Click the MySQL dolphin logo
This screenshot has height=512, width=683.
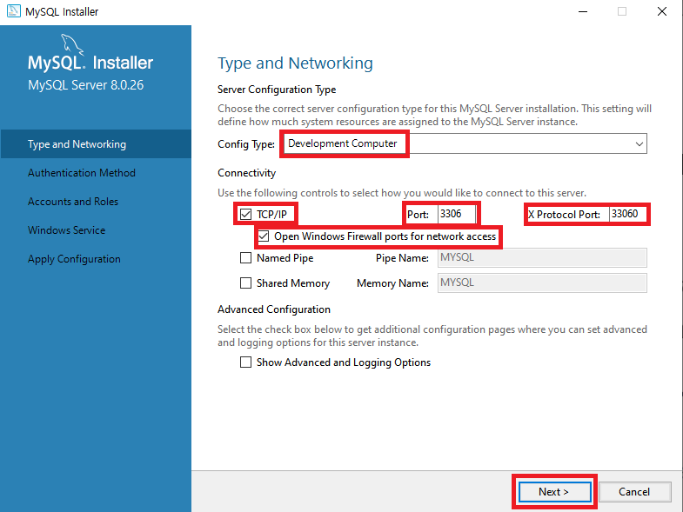[x=72, y=44]
